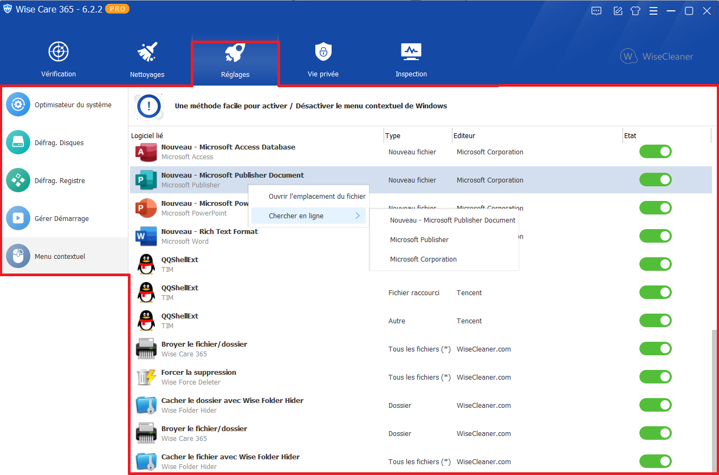The image size is (719, 475).
Task: Select Chercher en ligne menu entry
Action: click(308, 216)
